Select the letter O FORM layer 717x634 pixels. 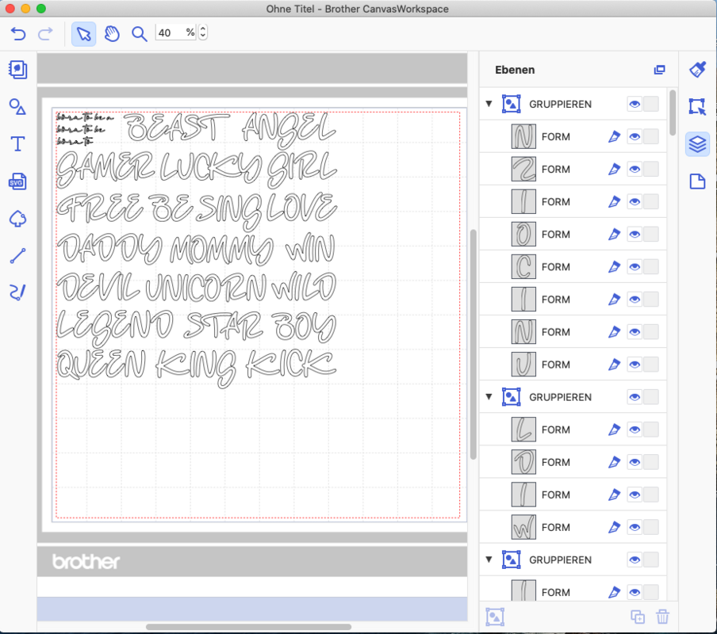pyautogui.click(x=555, y=235)
